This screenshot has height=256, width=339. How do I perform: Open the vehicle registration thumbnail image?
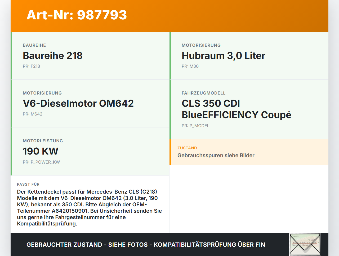(305, 245)
